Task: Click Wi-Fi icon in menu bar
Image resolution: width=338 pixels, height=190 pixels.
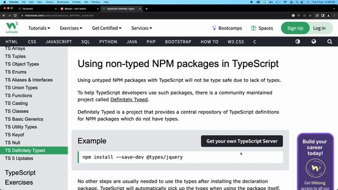Action: pos(285,2)
